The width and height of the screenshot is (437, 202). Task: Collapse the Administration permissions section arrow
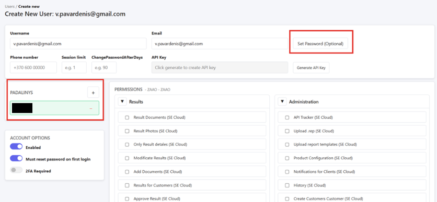tap(282, 102)
